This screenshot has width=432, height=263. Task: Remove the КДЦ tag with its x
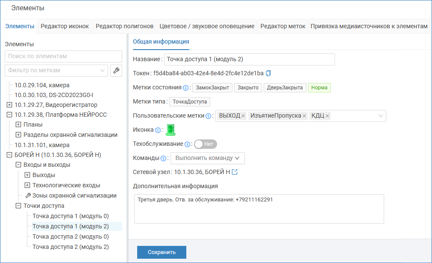[x=327, y=116]
